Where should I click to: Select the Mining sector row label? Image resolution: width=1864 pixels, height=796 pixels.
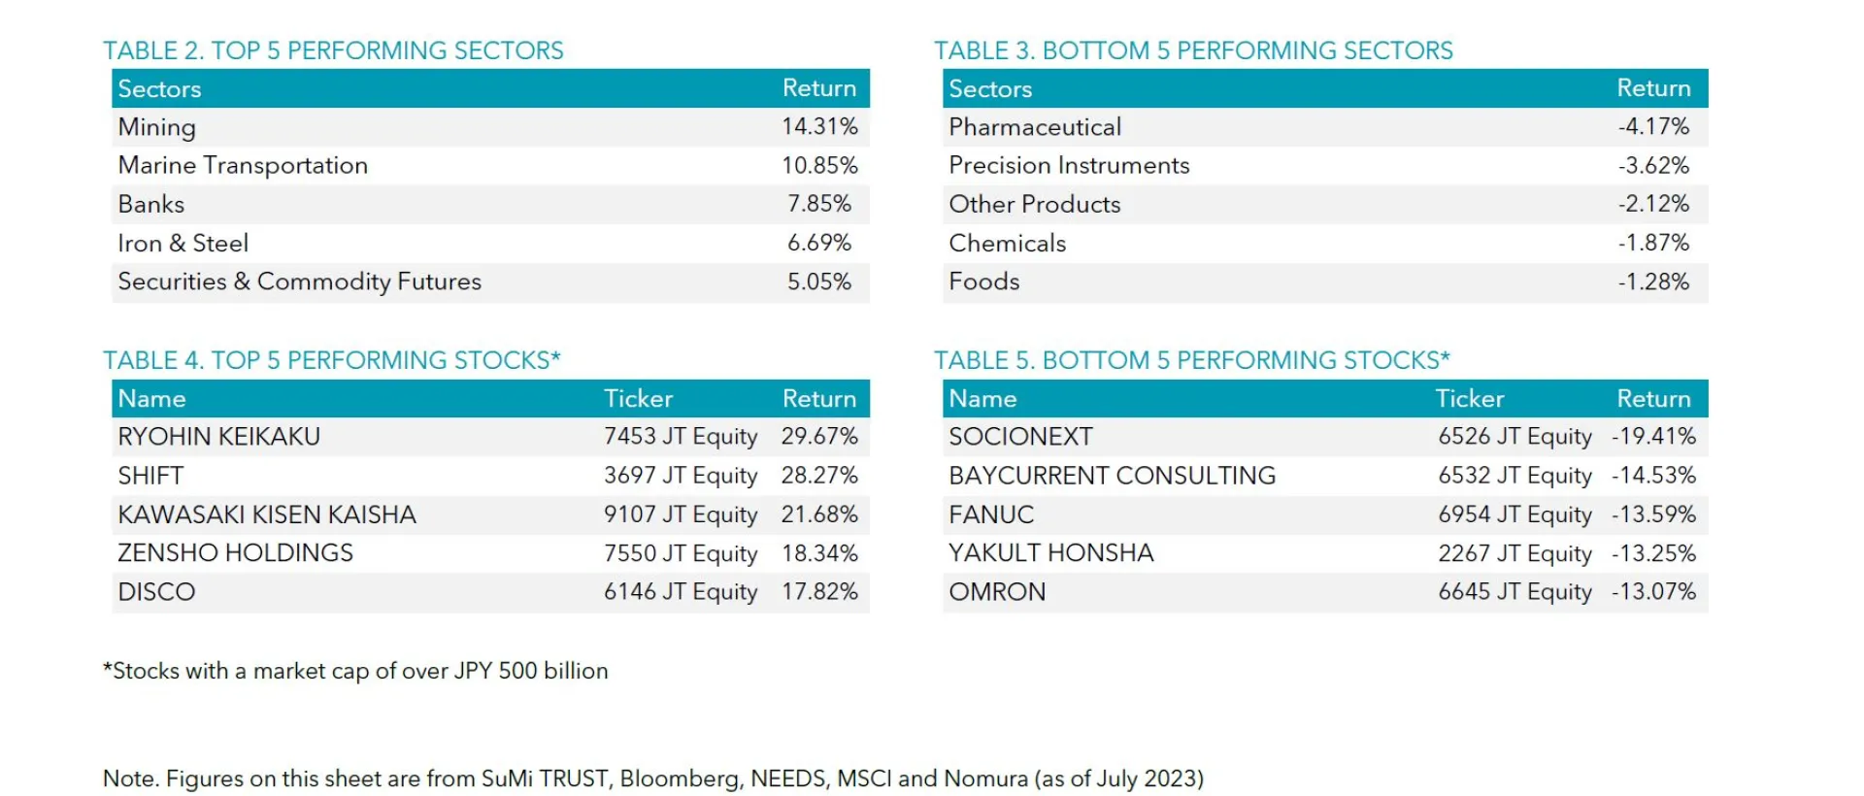157,127
